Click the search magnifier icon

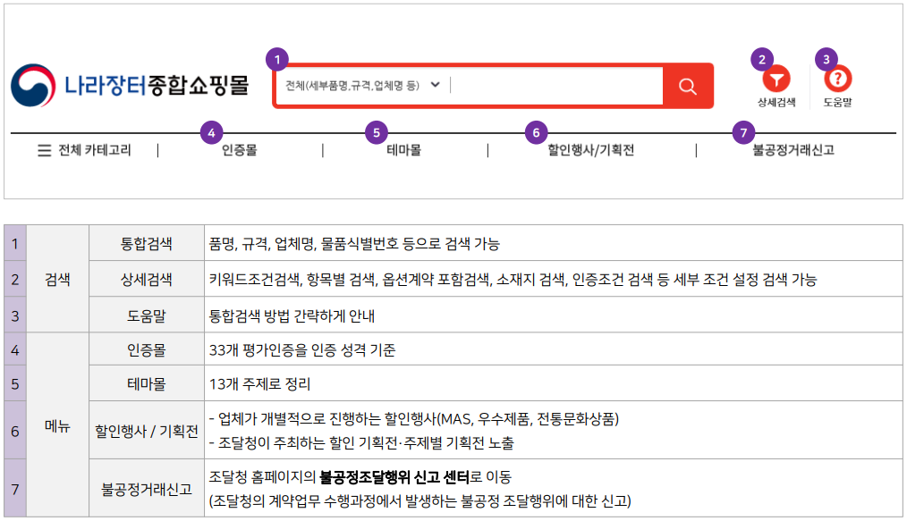[687, 86]
